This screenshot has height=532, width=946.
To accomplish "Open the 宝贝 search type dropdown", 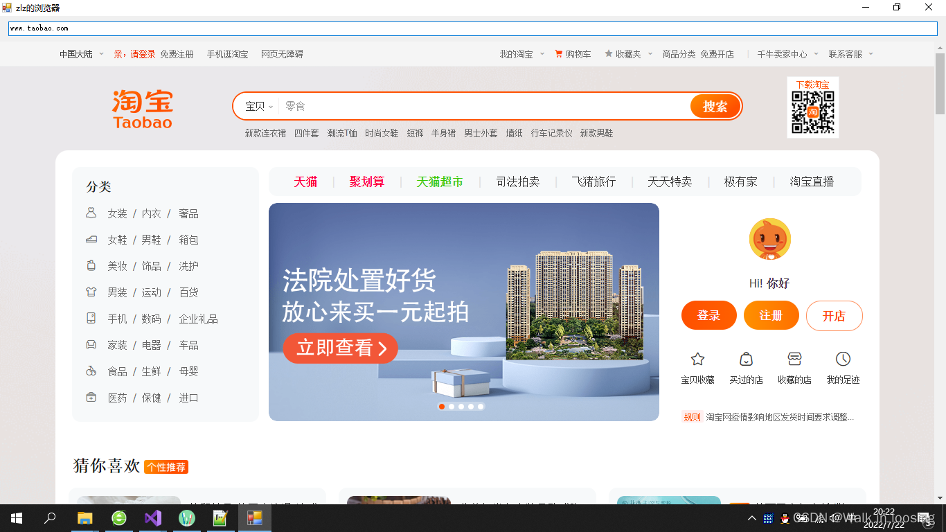I will [259, 106].
